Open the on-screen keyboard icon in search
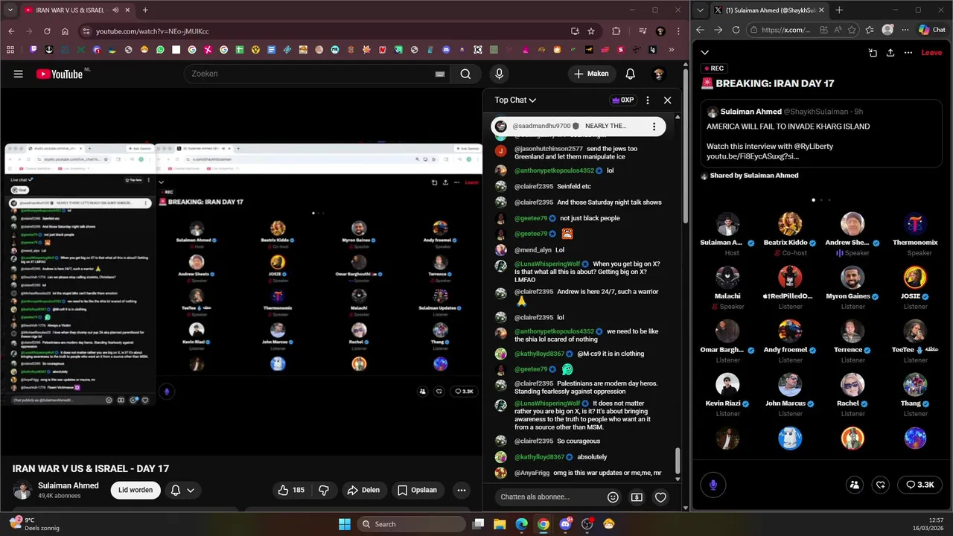Screen dimensions: 953x536 (440, 74)
